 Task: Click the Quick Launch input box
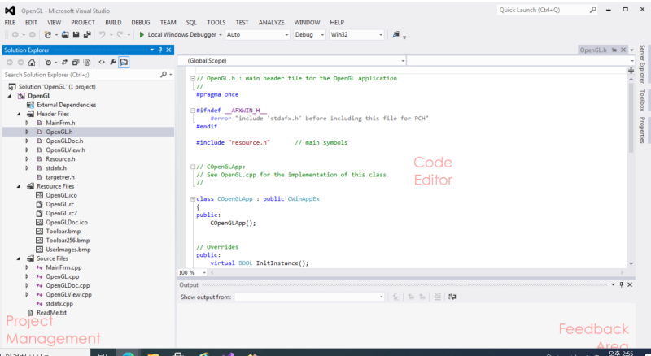pos(543,10)
